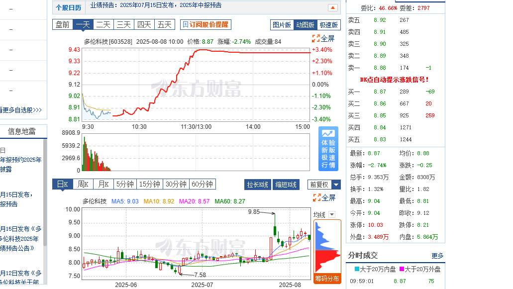This screenshot has height=289, width=513.
Task: Select the 四天 time range tab
Action: (144, 24)
